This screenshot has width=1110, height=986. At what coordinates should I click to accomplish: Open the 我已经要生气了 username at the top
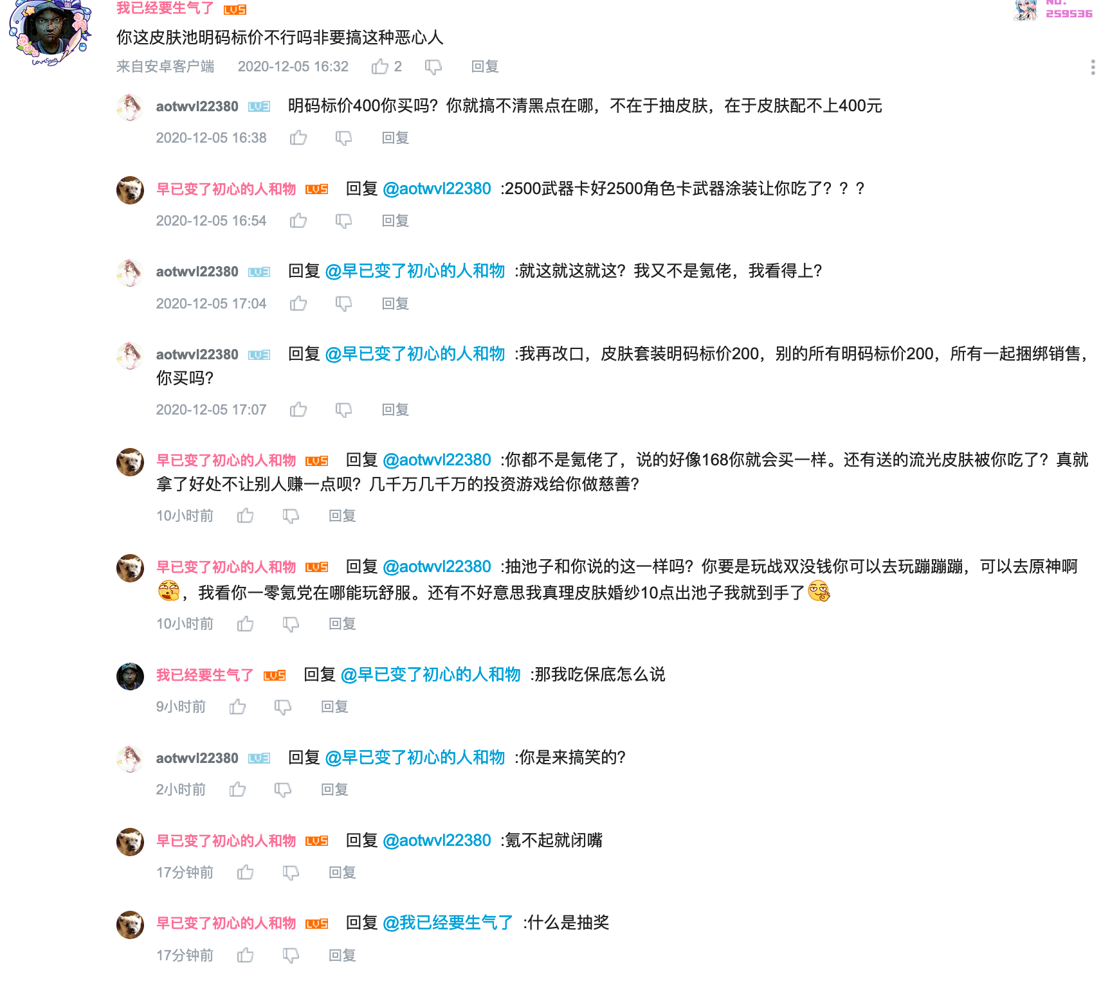coord(165,8)
